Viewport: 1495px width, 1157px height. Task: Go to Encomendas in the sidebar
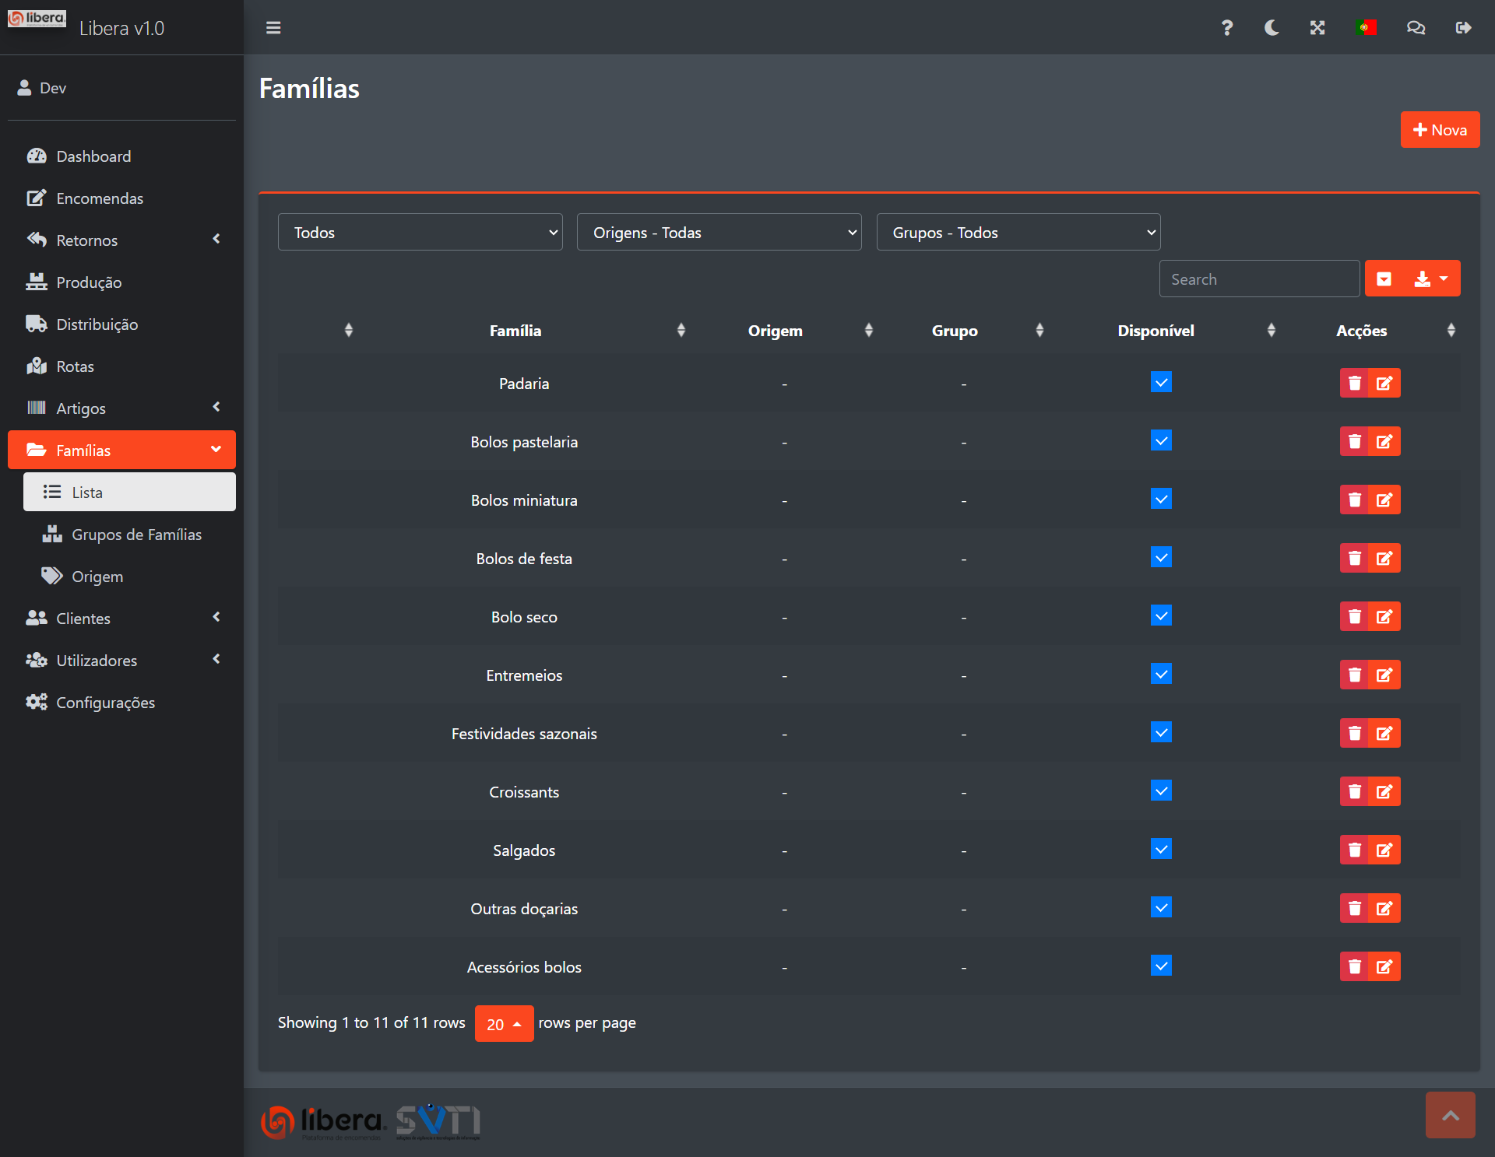pos(100,198)
